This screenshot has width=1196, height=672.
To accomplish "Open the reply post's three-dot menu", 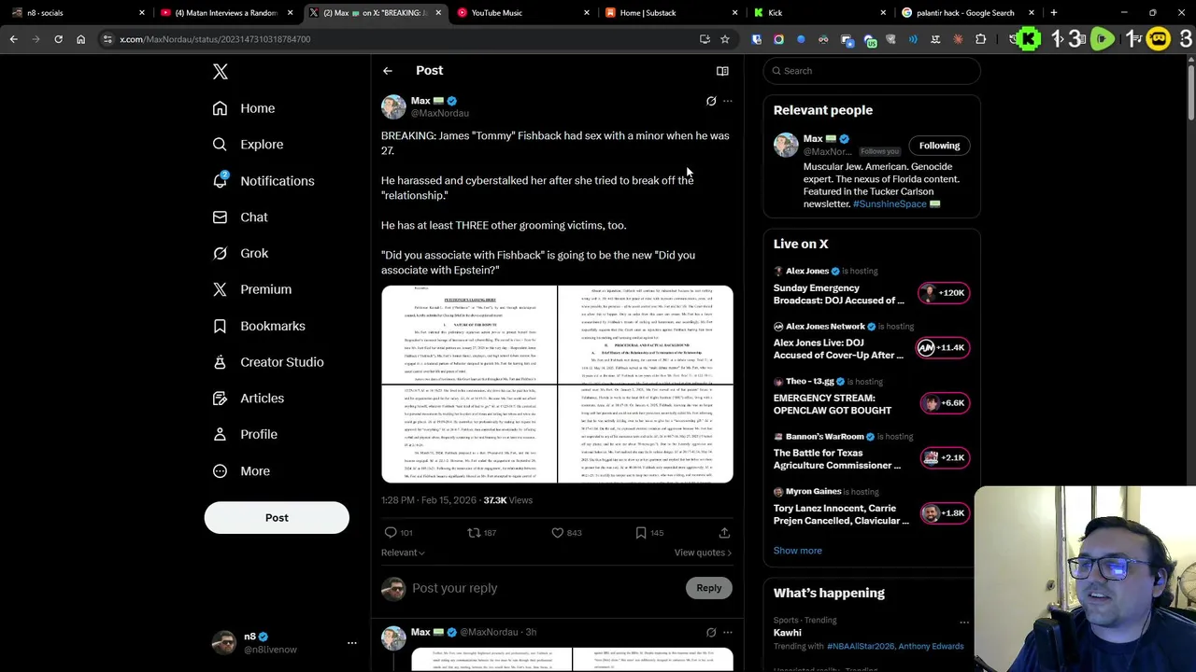I will pos(728,632).
